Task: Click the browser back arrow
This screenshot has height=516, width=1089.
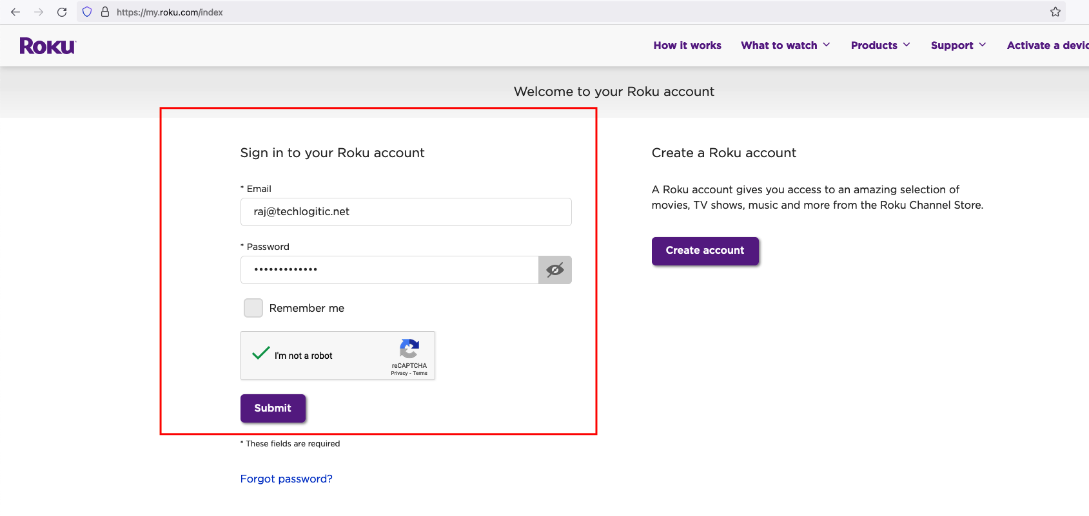Action: [x=15, y=12]
